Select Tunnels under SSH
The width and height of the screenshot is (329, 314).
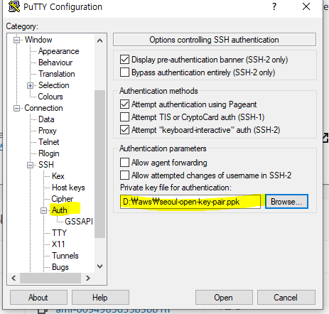pyautogui.click(x=65, y=256)
